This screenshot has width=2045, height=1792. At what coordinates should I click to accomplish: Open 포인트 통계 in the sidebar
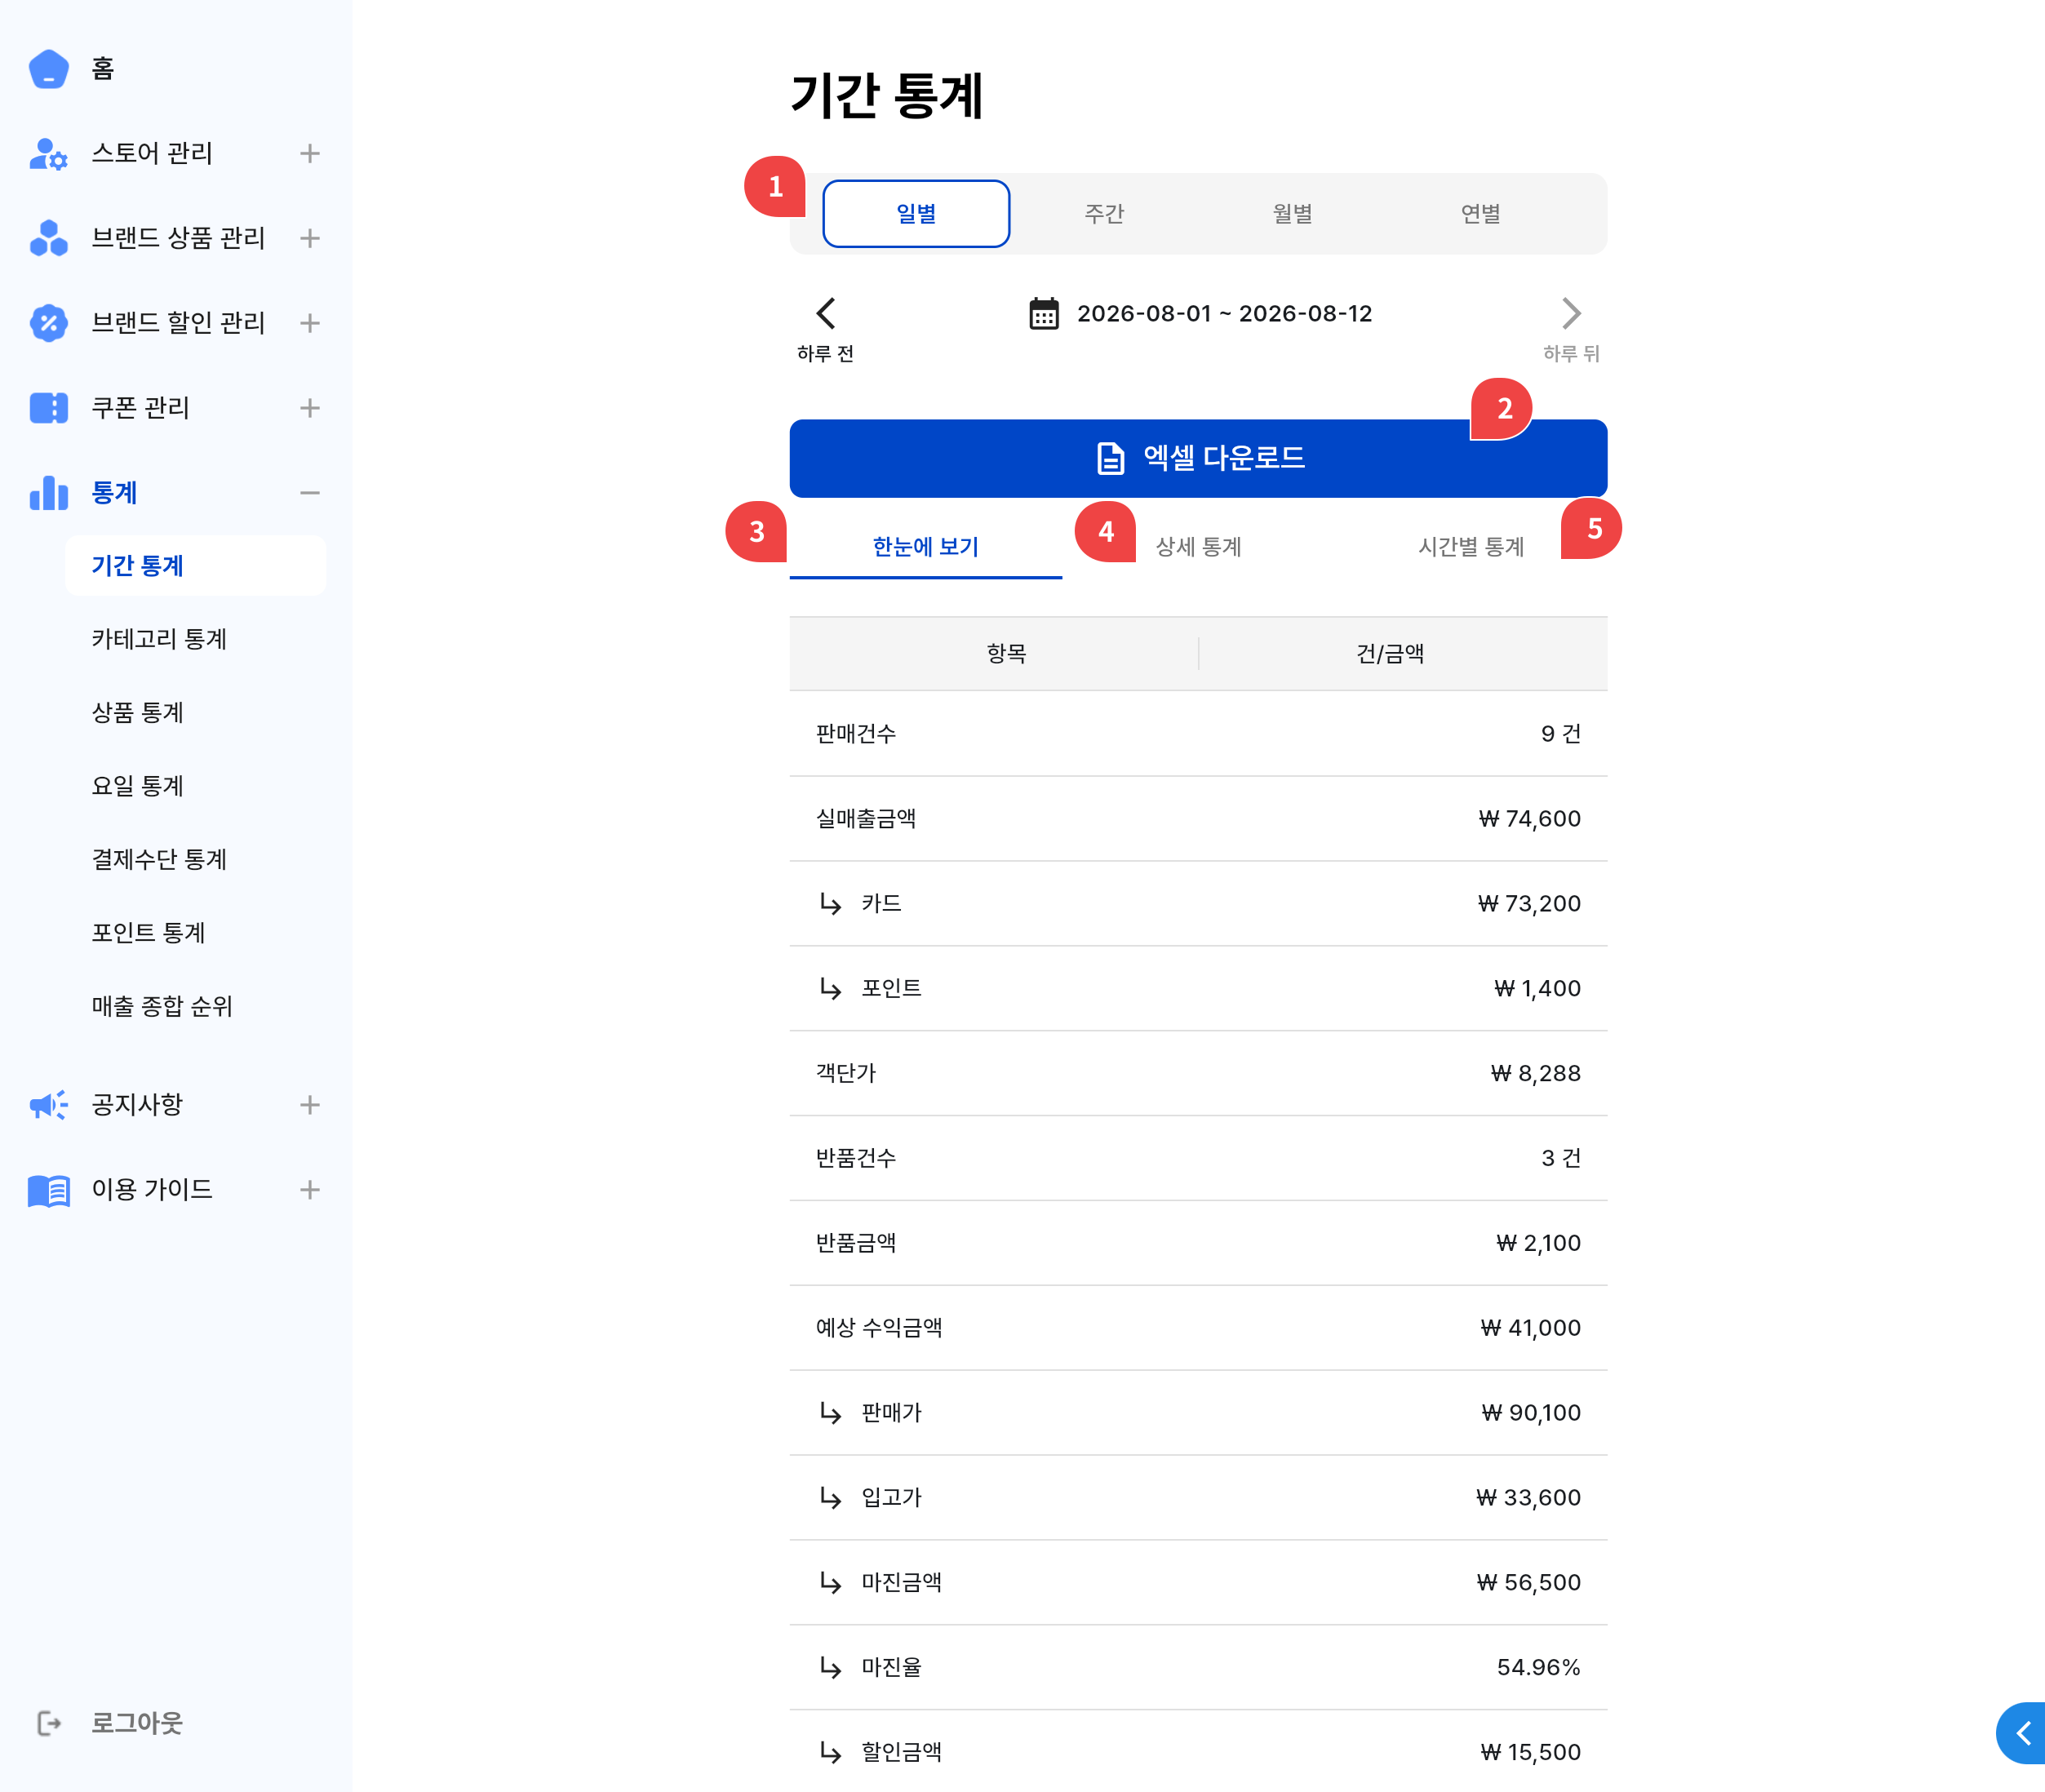click(x=148, y=933)
